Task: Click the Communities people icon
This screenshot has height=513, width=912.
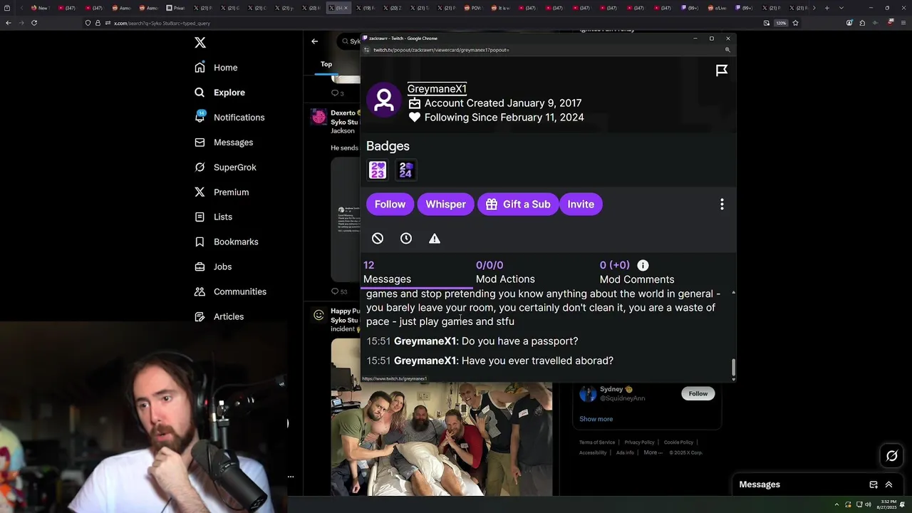Action: 200,291
